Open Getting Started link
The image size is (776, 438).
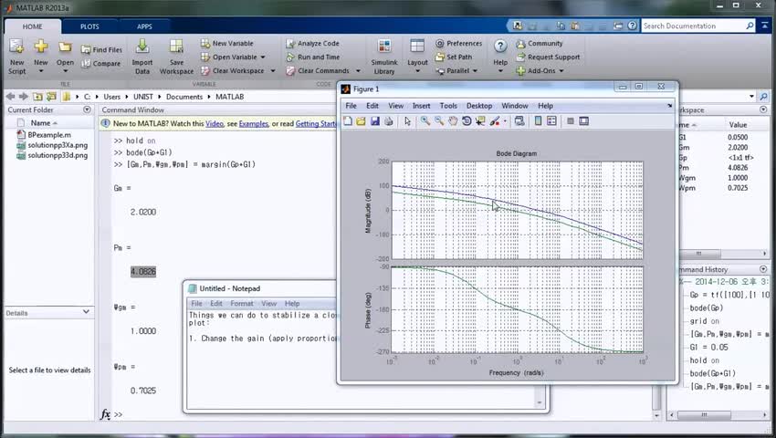click(x=316, y=124)
